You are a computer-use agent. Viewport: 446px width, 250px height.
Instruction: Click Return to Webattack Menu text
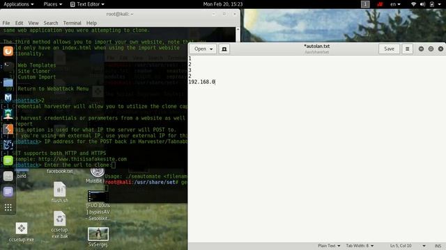[x=53, y=89]
